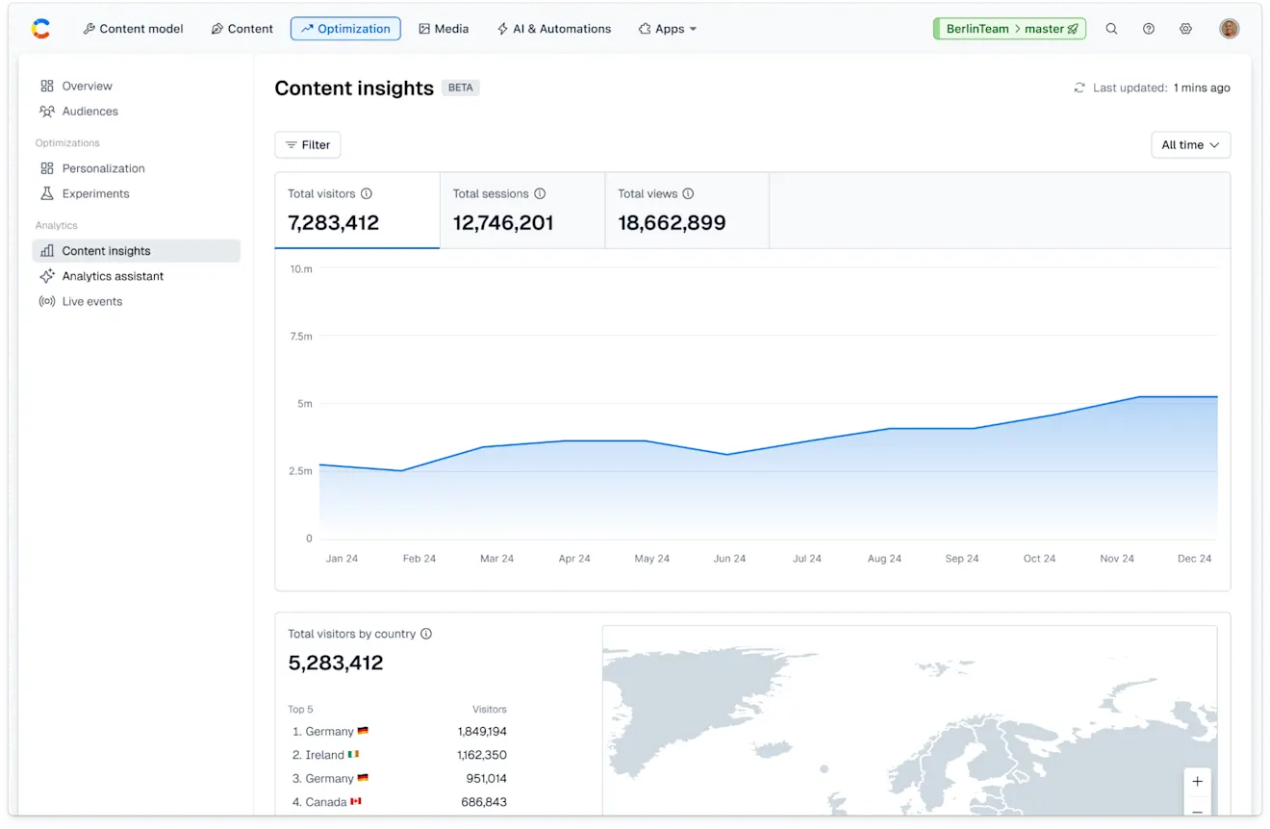Screen dimensions: 1270x829
Task: Open the Apps dropdown menu
Action: [668, 29]
